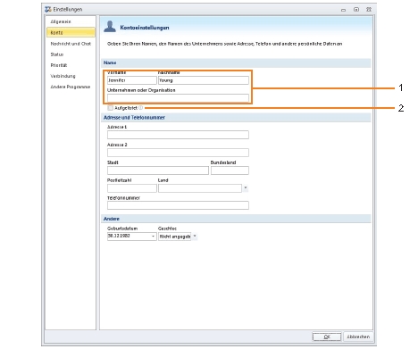Click the Adresse 1 input field
The image size is (418, 349).
[x=178, y=135]
